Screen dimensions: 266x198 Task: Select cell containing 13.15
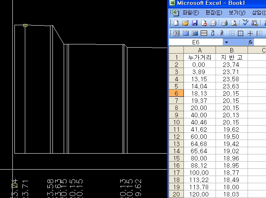[199, 79]
